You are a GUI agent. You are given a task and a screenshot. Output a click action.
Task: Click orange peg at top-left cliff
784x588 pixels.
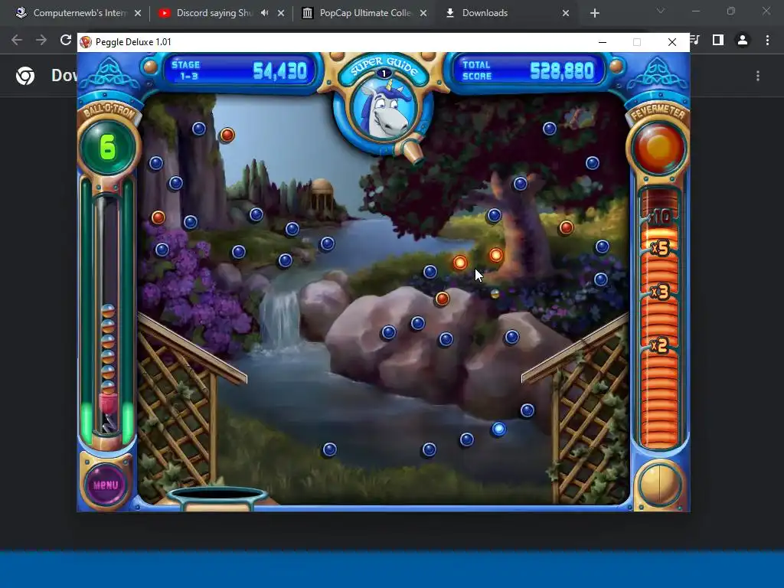click(x=227, y=135)
